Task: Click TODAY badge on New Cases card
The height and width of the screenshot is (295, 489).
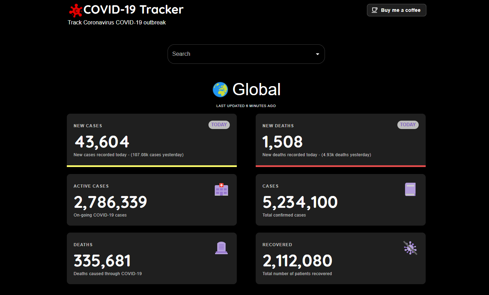Action: (x=219, y=125)
